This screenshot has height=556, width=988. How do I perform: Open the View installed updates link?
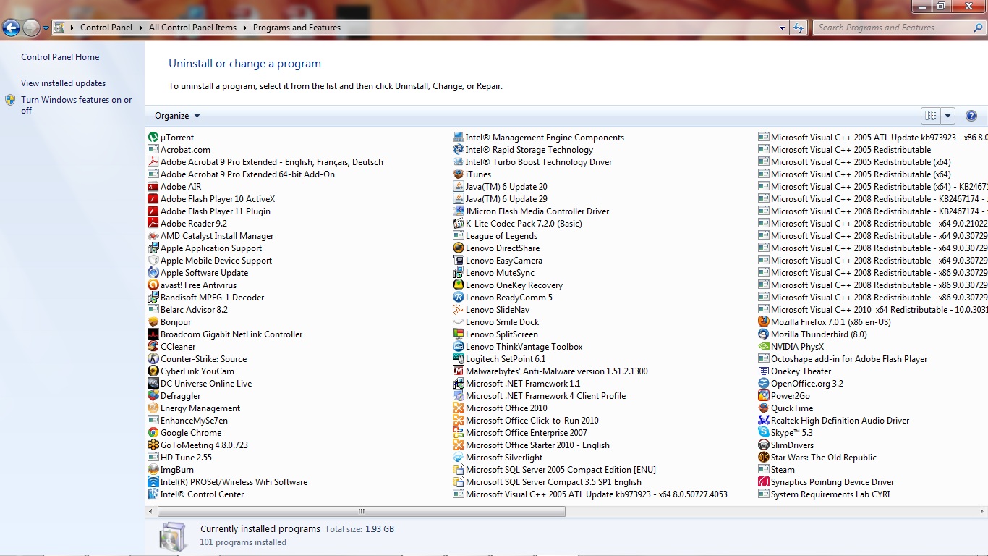63,83
